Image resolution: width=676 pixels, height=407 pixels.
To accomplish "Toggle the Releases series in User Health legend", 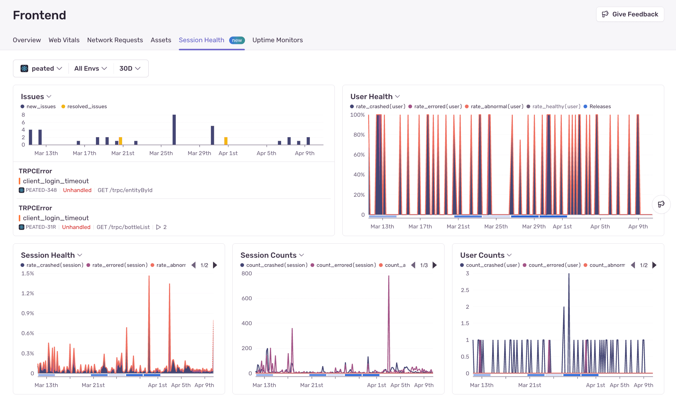I will [x=597, y=106].
